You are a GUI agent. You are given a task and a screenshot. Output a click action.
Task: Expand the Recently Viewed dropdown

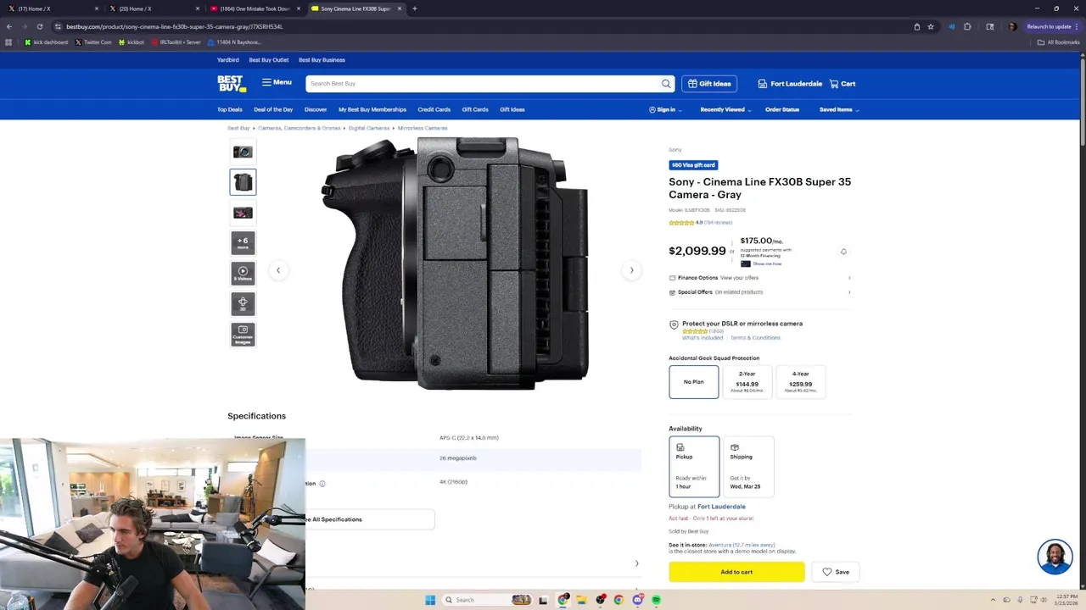[x=725, y=109]
